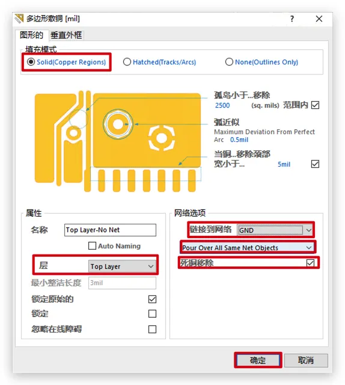Enable the Auto Naming checkbox
The width and height of the screenshot is (345, 385).
pyautogui.click(x=93, y=246)
